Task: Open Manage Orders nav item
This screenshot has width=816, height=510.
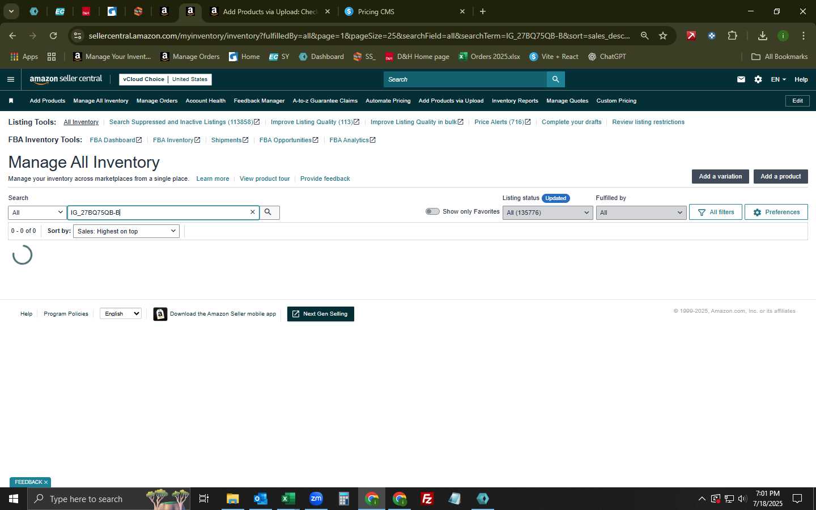Action: point(157,101)
